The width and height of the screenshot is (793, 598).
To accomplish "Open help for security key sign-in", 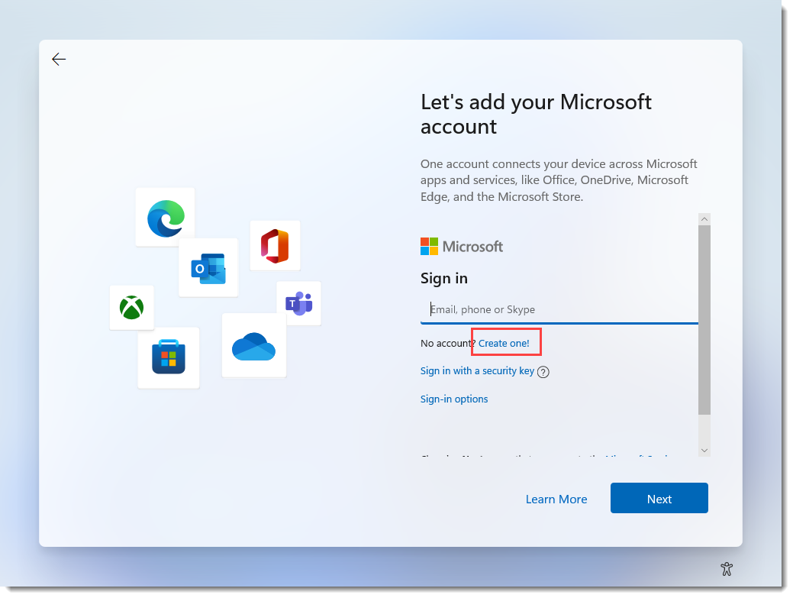I will point(543,371).
